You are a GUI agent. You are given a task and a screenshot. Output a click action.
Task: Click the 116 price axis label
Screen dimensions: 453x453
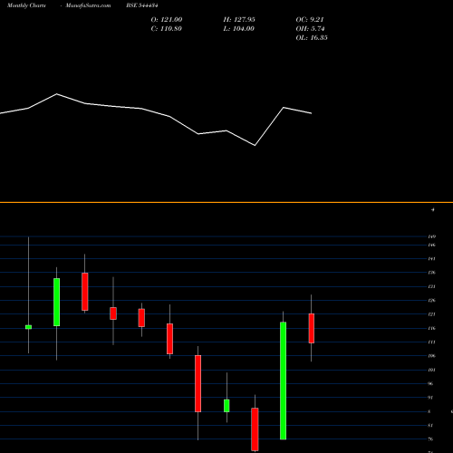click(431, 328)
